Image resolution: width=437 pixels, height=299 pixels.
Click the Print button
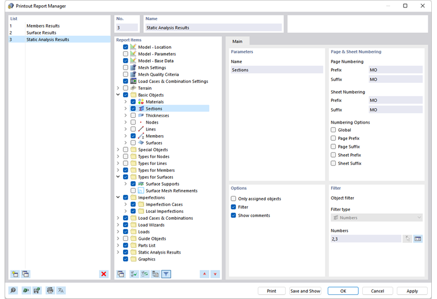(271, 291)
